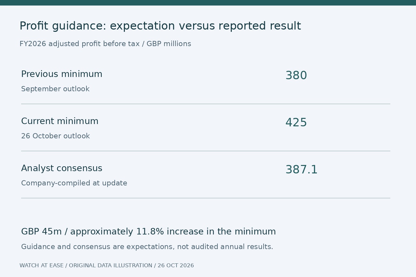Select the 'September outlook' caption

[55, 89]
